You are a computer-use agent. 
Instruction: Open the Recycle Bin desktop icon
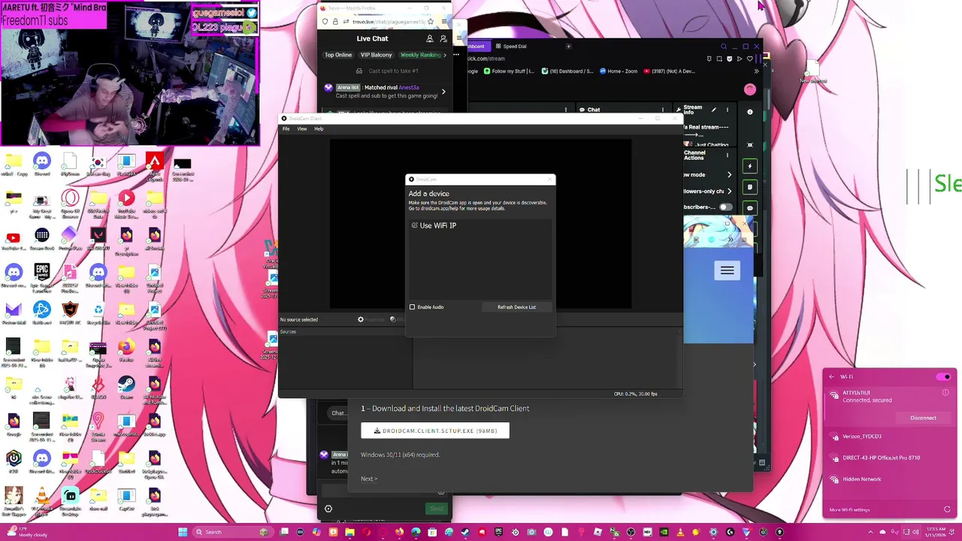coord(98,313)
